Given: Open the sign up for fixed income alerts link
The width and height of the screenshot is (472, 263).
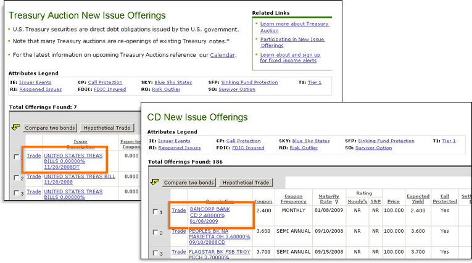Looking at the screenshot, I should (x=299, y=58).
